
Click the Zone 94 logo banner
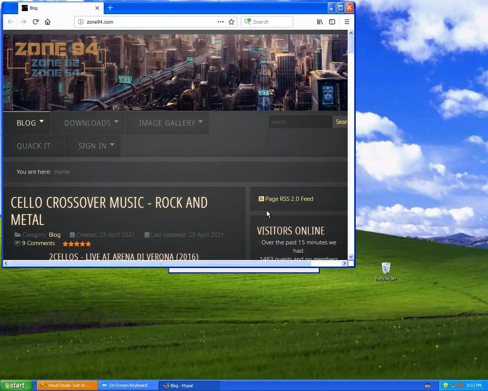pos(56,59)
